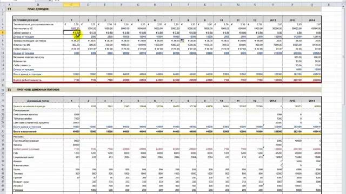
Task: Select column header D
Action: tap(88, 5)
